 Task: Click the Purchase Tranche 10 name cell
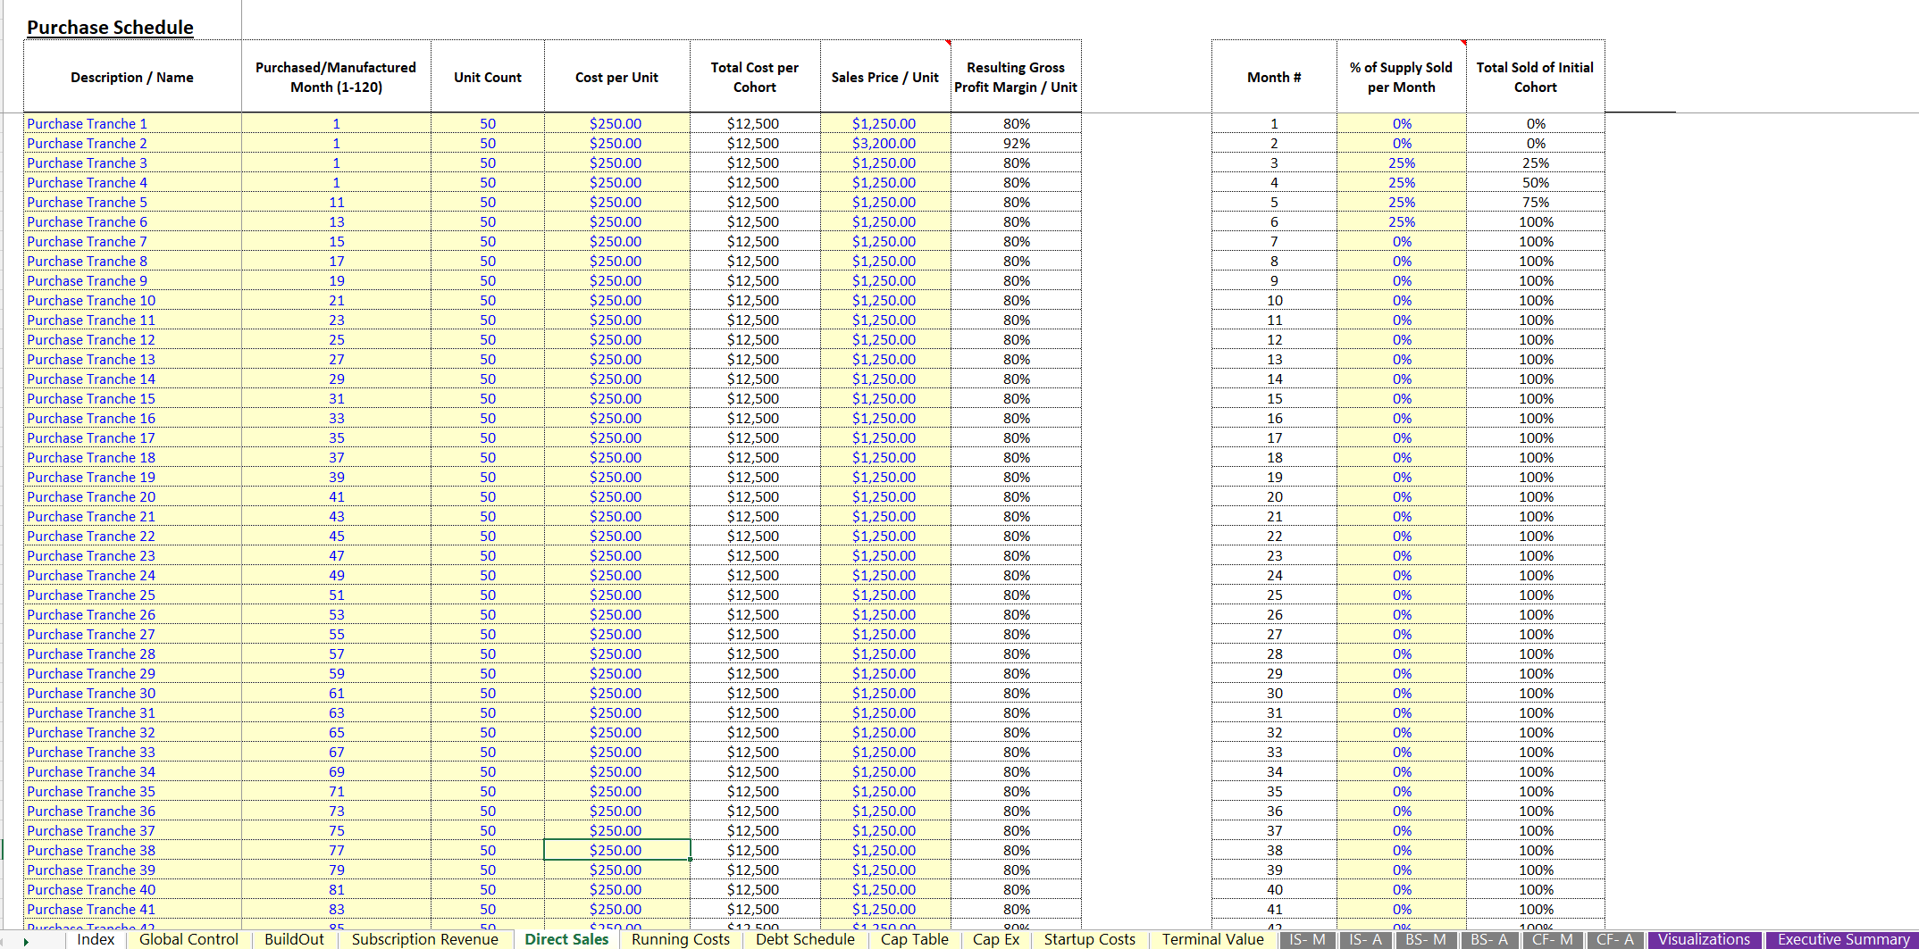[132, 300]
